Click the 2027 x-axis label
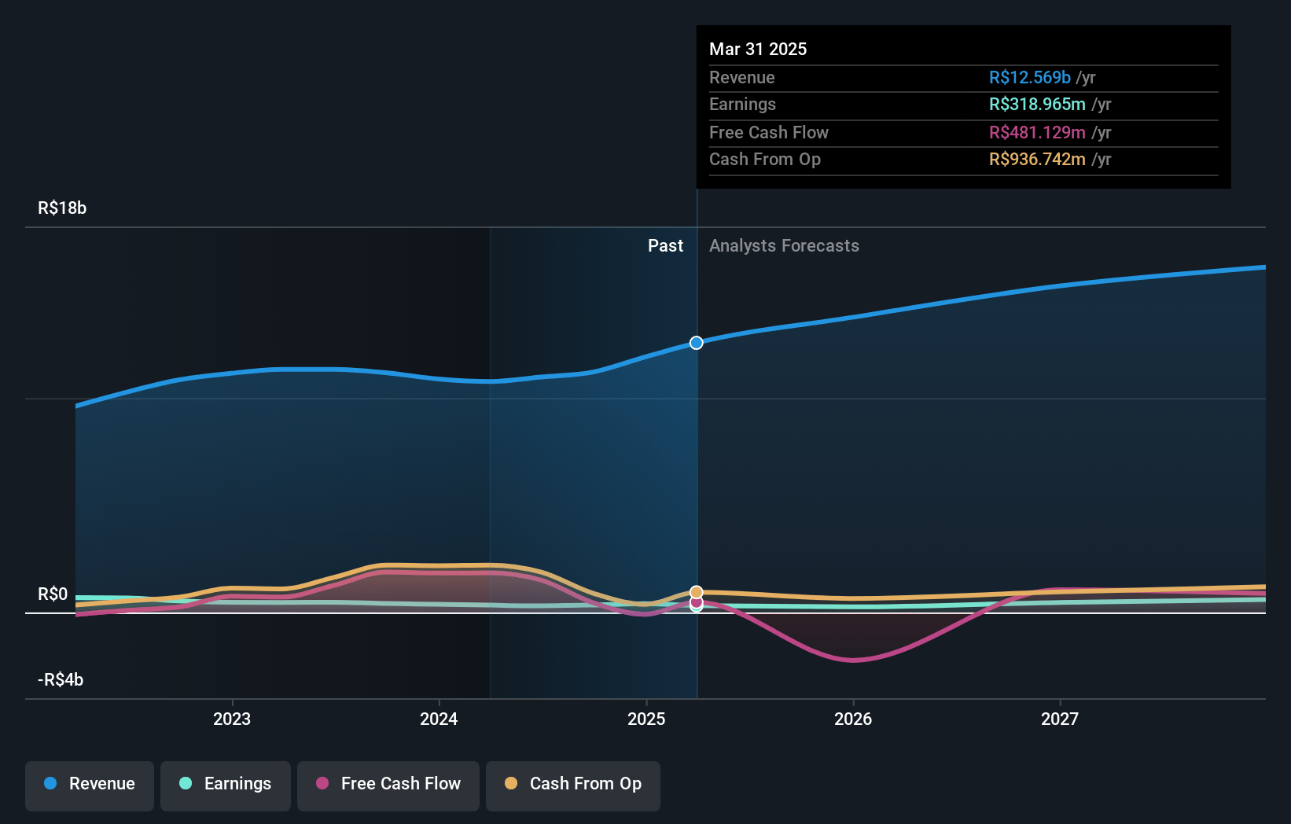 tap(1060, 719)
